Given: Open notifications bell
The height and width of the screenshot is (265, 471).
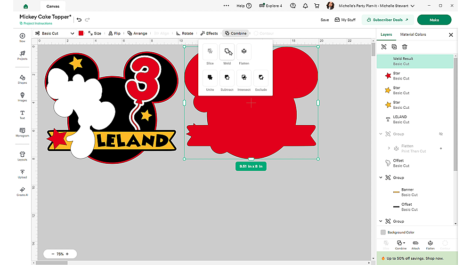Looking at the screenshot, I should 305,6.
